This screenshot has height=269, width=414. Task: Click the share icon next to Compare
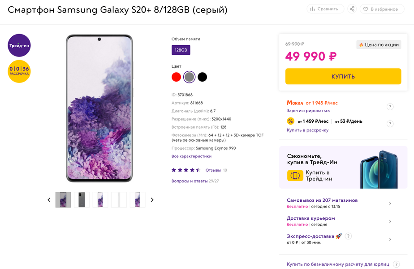(x=352, y=9)
